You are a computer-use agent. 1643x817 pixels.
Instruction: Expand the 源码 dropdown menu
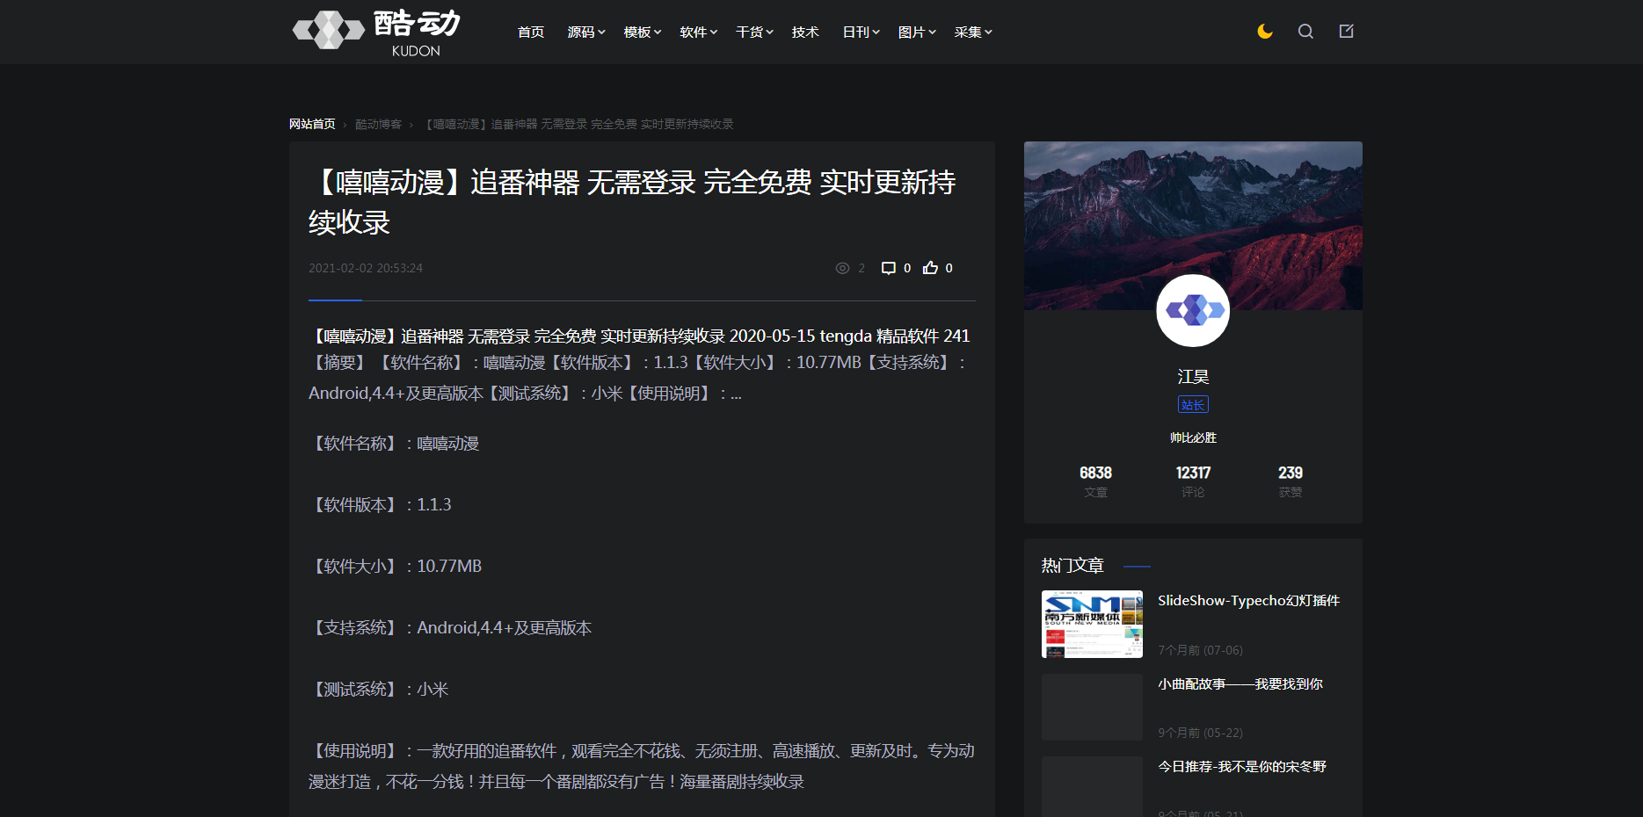[x=586, y=33]
